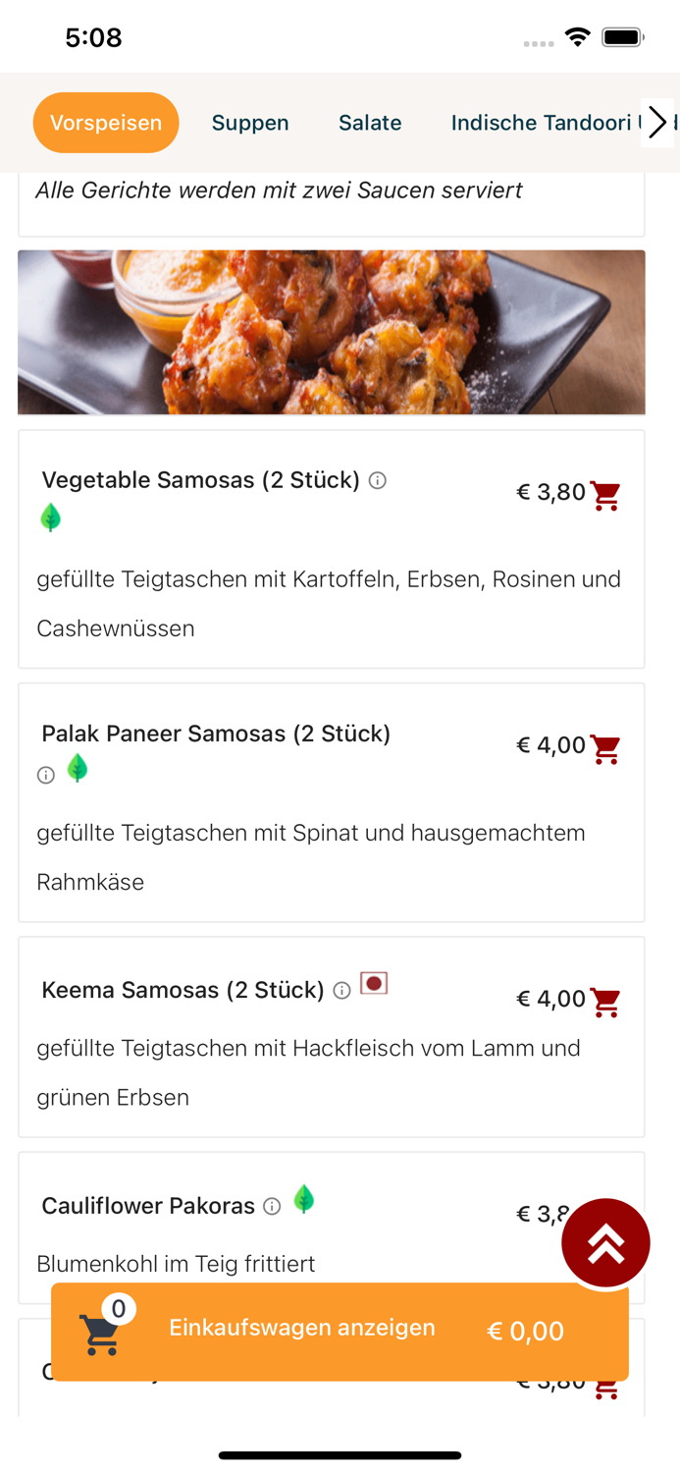
Task: Open the Salate category tab
Action: point(370,122)
